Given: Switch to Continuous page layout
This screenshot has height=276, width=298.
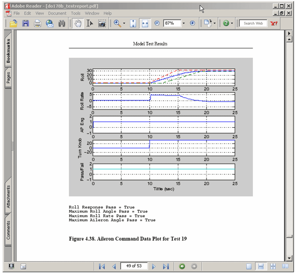Looking at the screenshot, I should [x=260, y=267].
